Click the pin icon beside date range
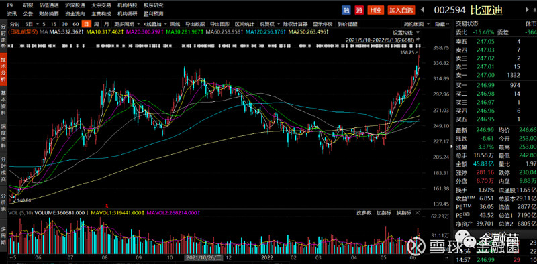Screen dimensions: 537x264 coord(418,40)
